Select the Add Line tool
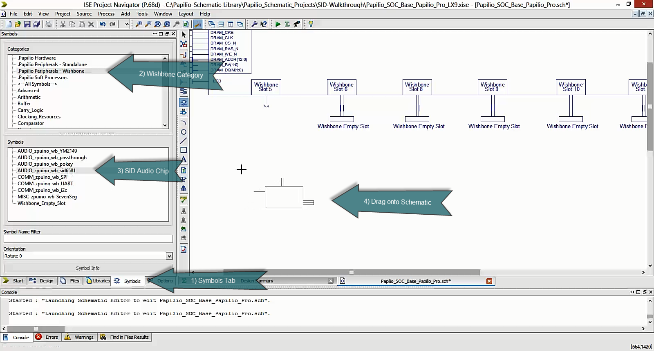654x351 pixels. tap(184, 141)
